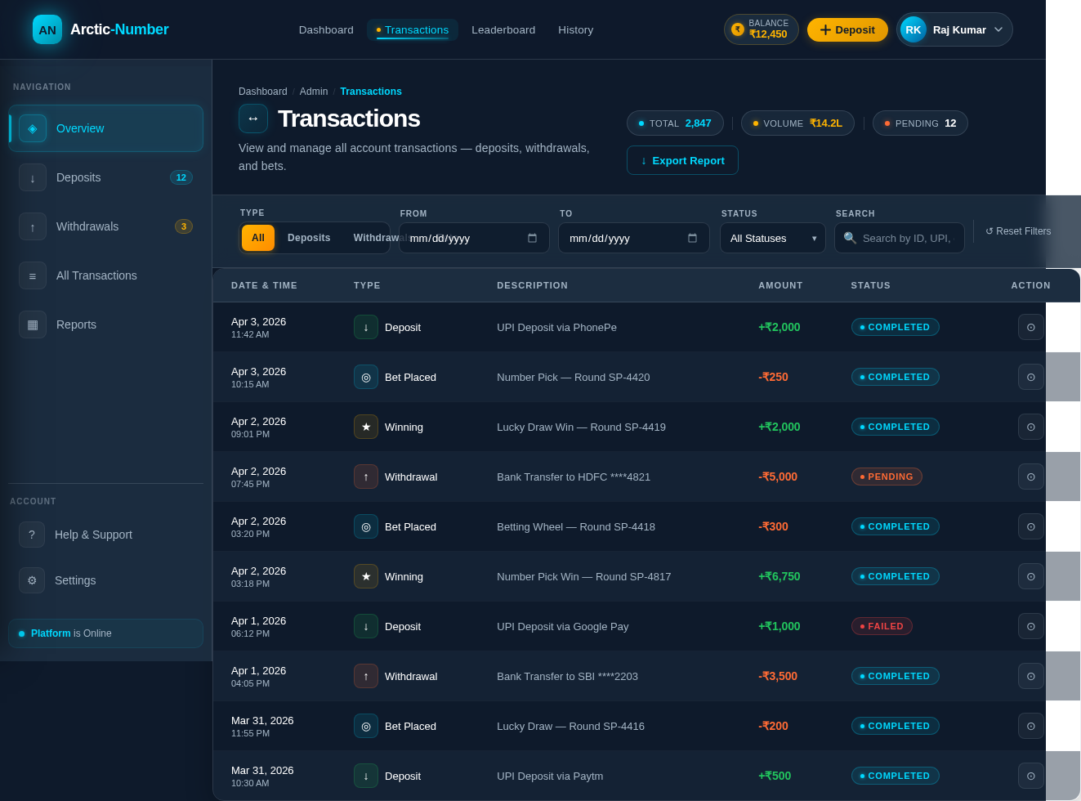Open the All Transactions list icon

[33, 275]
